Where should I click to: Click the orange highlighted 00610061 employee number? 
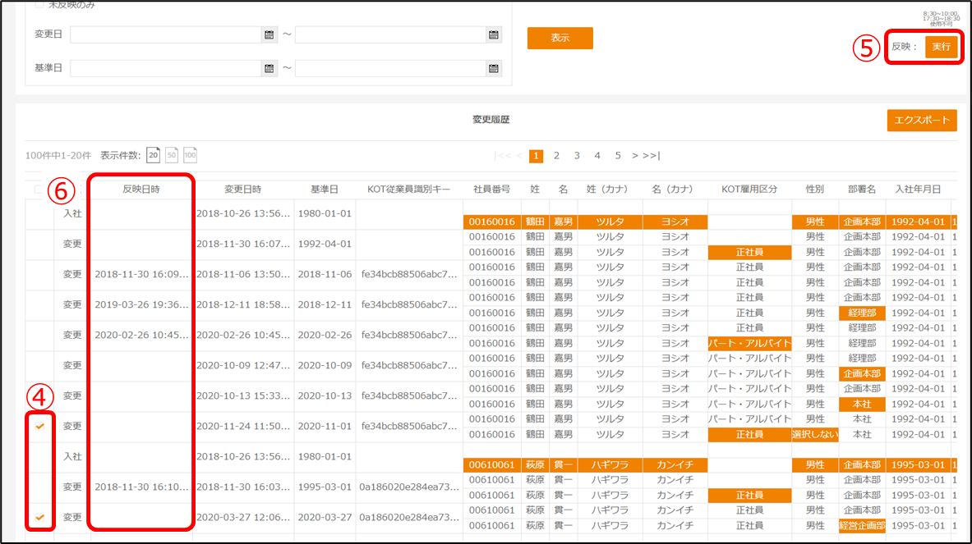492,464
